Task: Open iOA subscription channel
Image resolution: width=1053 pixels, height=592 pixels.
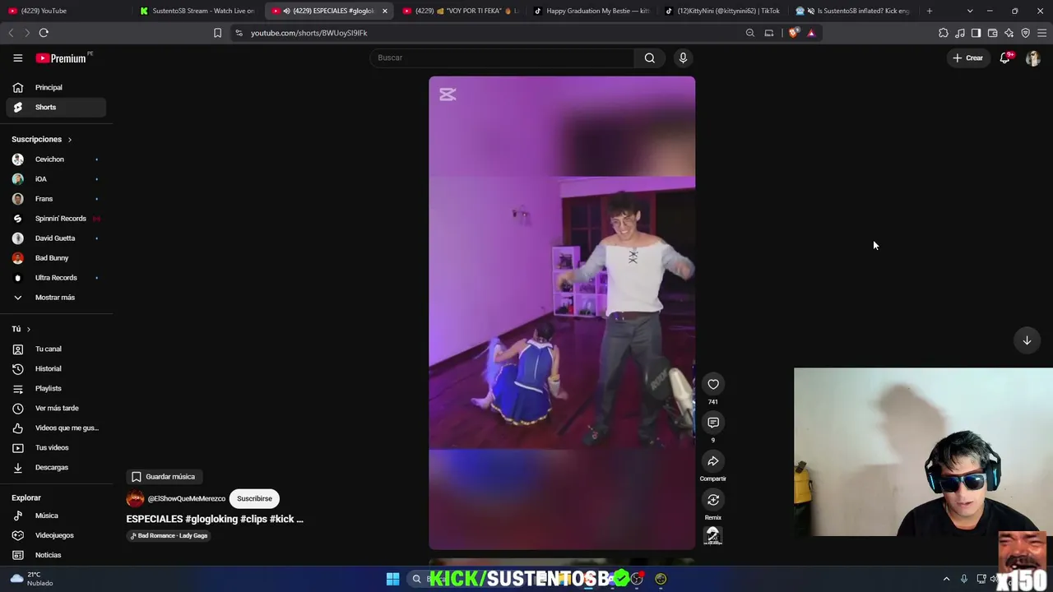Action: click(x=56, y=179)
